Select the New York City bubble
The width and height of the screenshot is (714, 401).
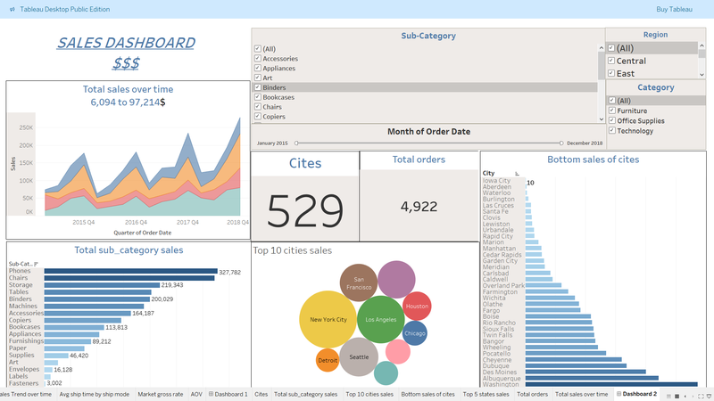(328, 319)
